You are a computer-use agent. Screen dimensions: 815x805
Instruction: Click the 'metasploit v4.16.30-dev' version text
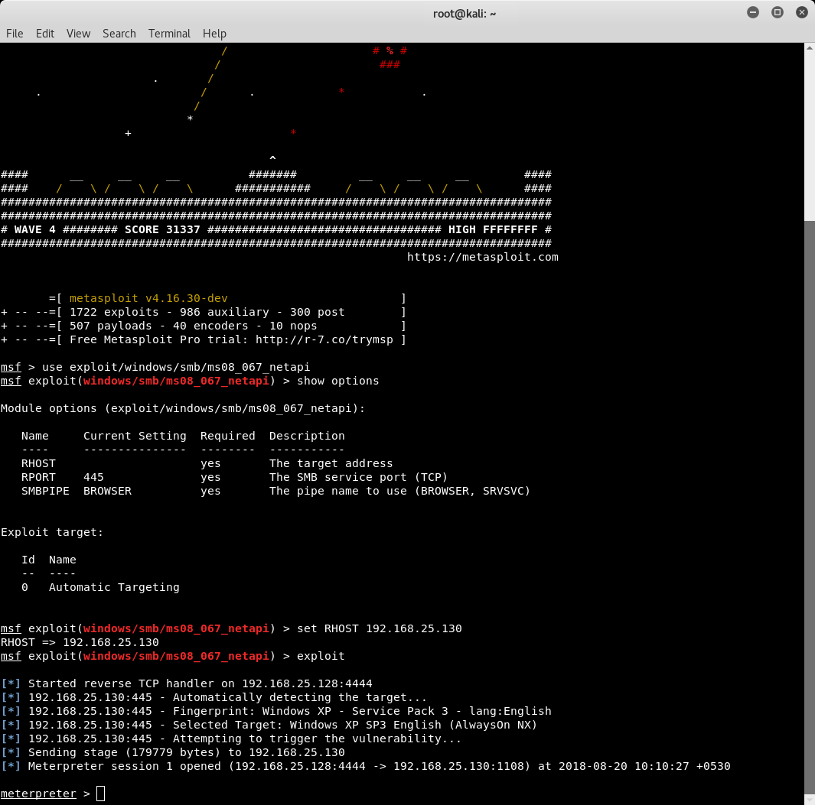(x=148, y=299)
